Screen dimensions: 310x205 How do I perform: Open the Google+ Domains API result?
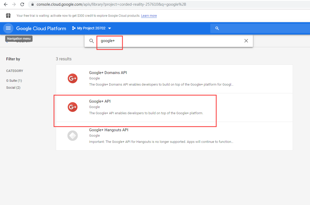[174, 79]
